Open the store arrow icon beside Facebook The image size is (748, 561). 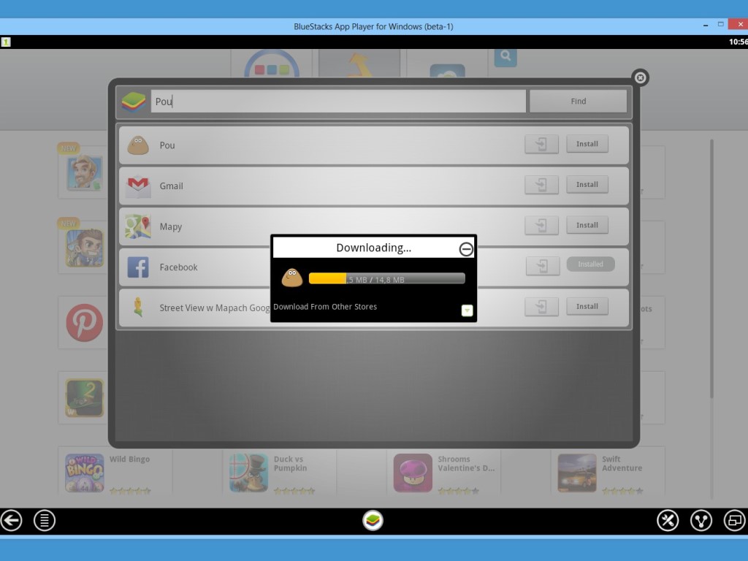543,266
